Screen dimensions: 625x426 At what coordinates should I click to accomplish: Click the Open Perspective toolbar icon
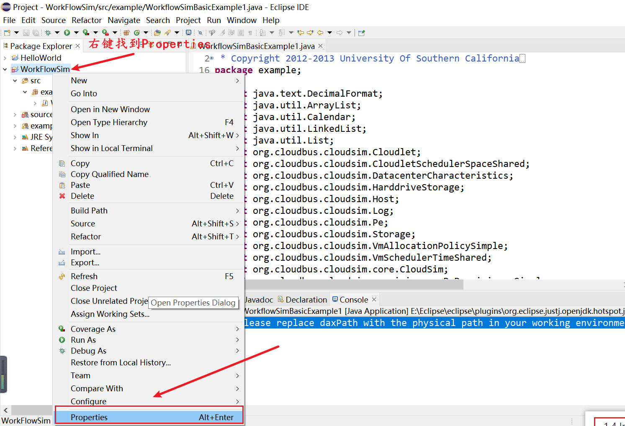[x=361, y=33]
